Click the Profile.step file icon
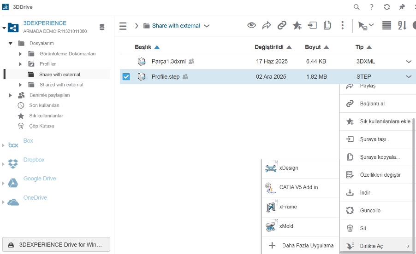The width and height of the screenshot is (416, 254). 142,77
